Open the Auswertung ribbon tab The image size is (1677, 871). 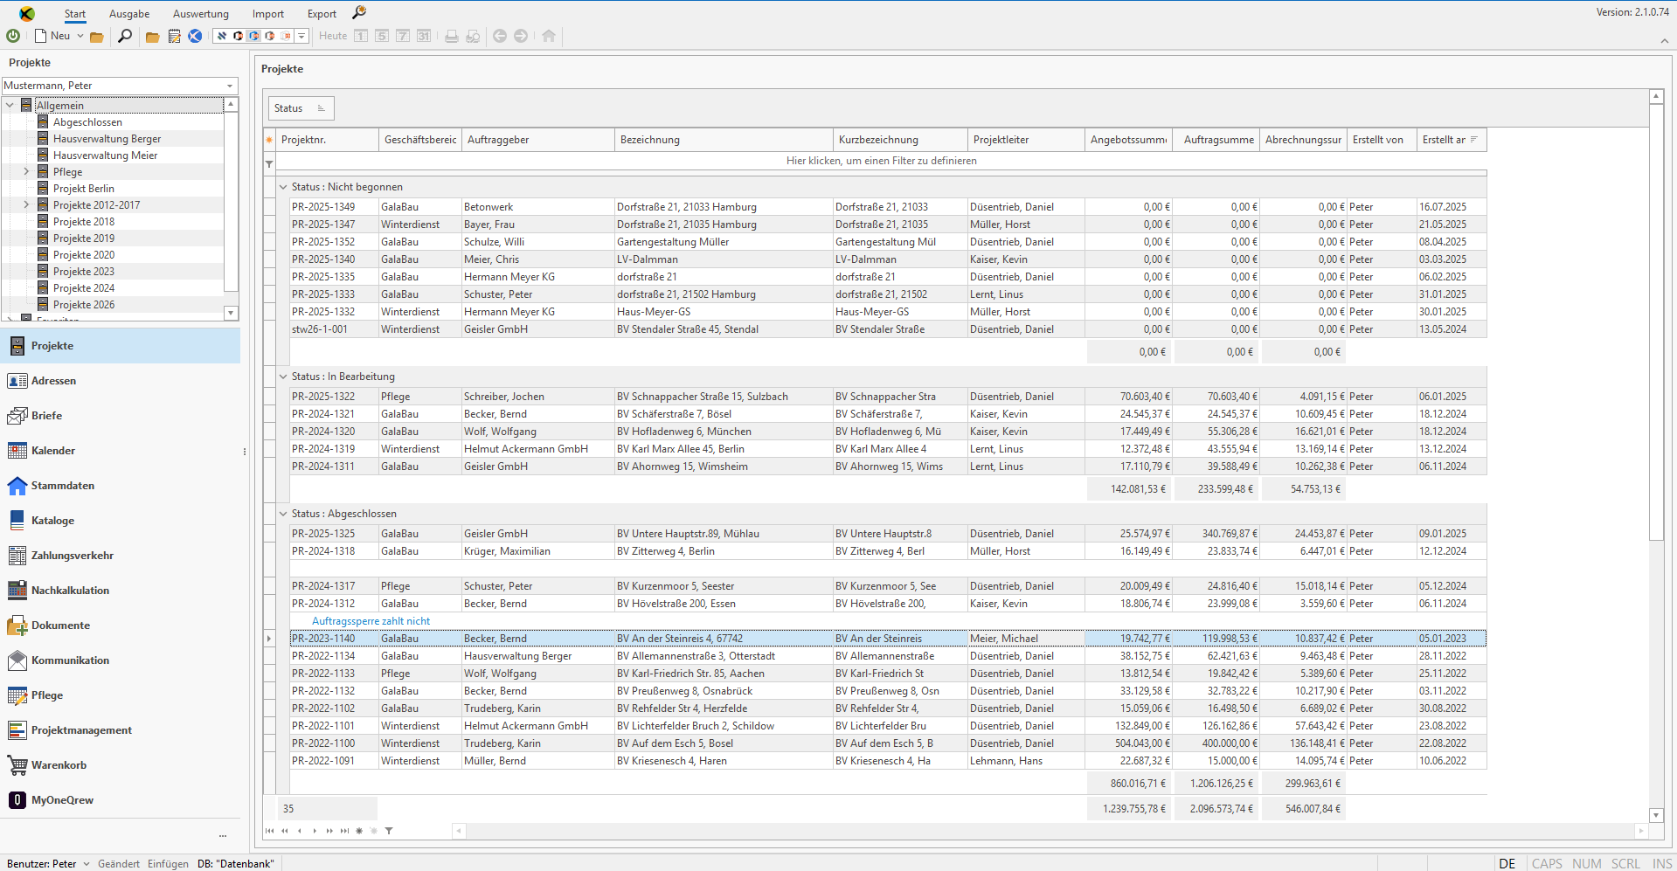click(201, 14)
